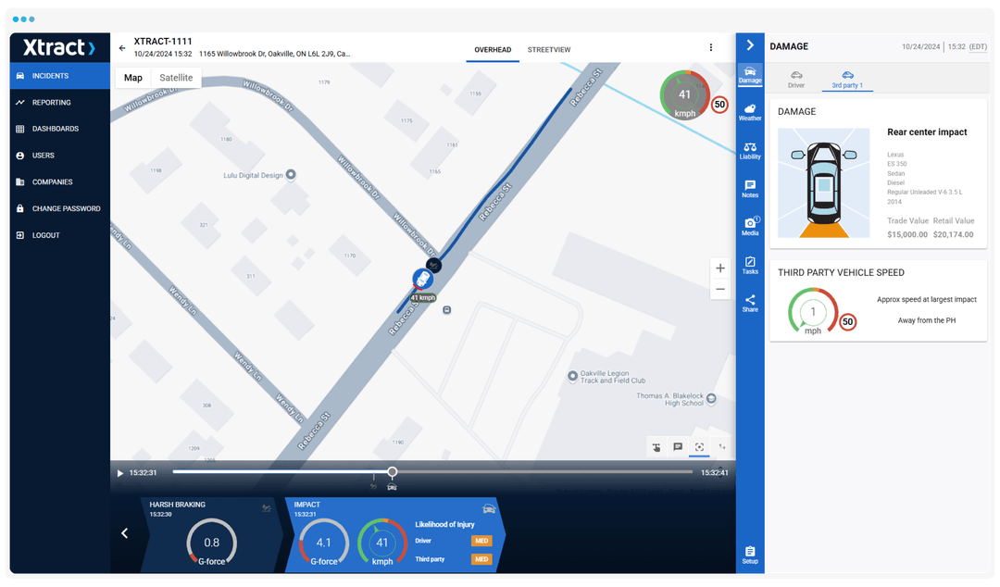Click the timeline slider handle
This screenshot has height=587, width=1000.
[393, 472]
